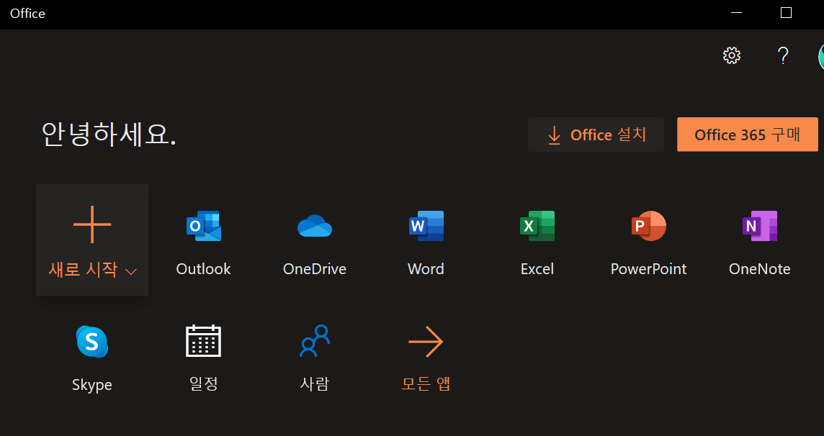Screen dimensions: 824x436
Task: Open the 사람 people icon
Action: point(315,341)
